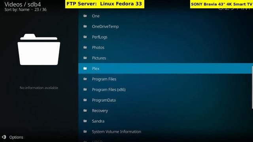Open the Recovery folder
The image size is (253, 142).
click(166, 110)
